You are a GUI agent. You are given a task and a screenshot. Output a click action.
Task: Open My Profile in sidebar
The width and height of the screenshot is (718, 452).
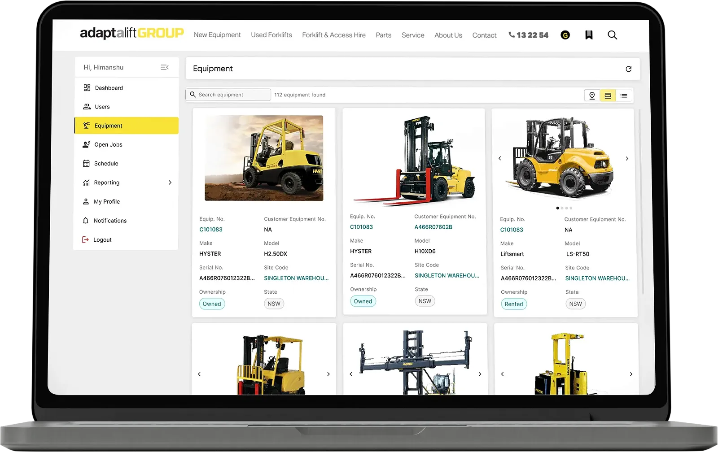[x=126, y=202]
